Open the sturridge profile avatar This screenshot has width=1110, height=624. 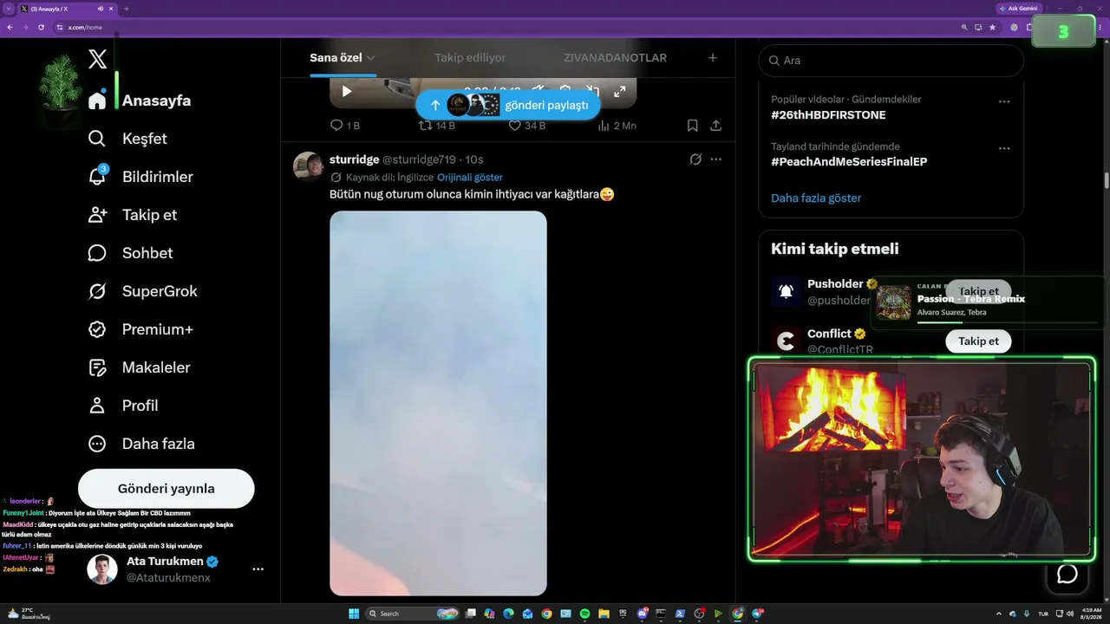tap(309, 166)
